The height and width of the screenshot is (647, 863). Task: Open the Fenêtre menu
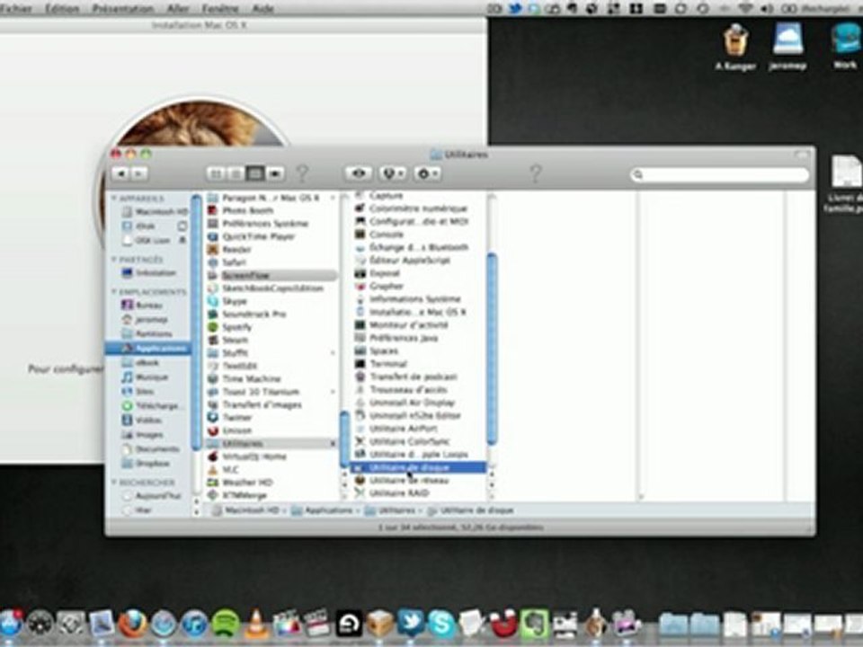pos(220,8)
